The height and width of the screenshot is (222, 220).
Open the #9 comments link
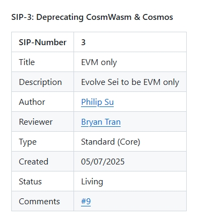click(x=86, y=202)
